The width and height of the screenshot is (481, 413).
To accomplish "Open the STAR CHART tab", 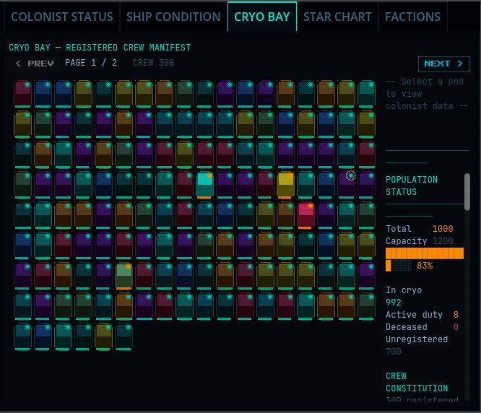I will pyautogui.click(x=337, y=17).
